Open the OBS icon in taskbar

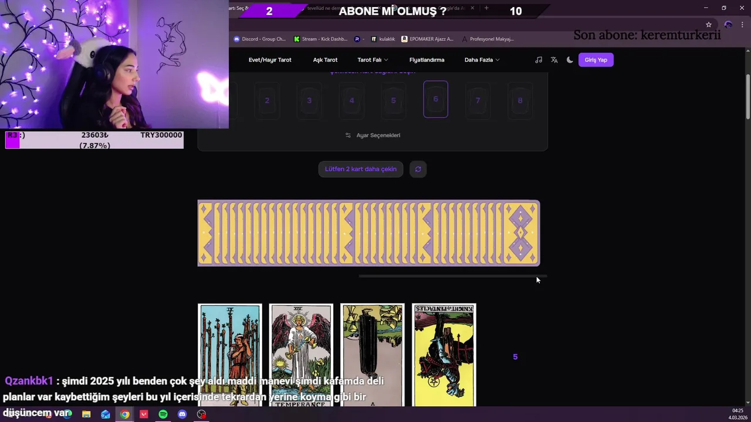[x=202, y=414]
